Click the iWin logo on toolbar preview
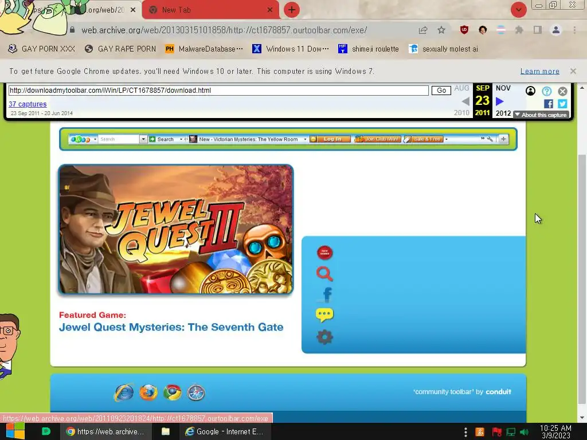587x440 pixels. 80,139
